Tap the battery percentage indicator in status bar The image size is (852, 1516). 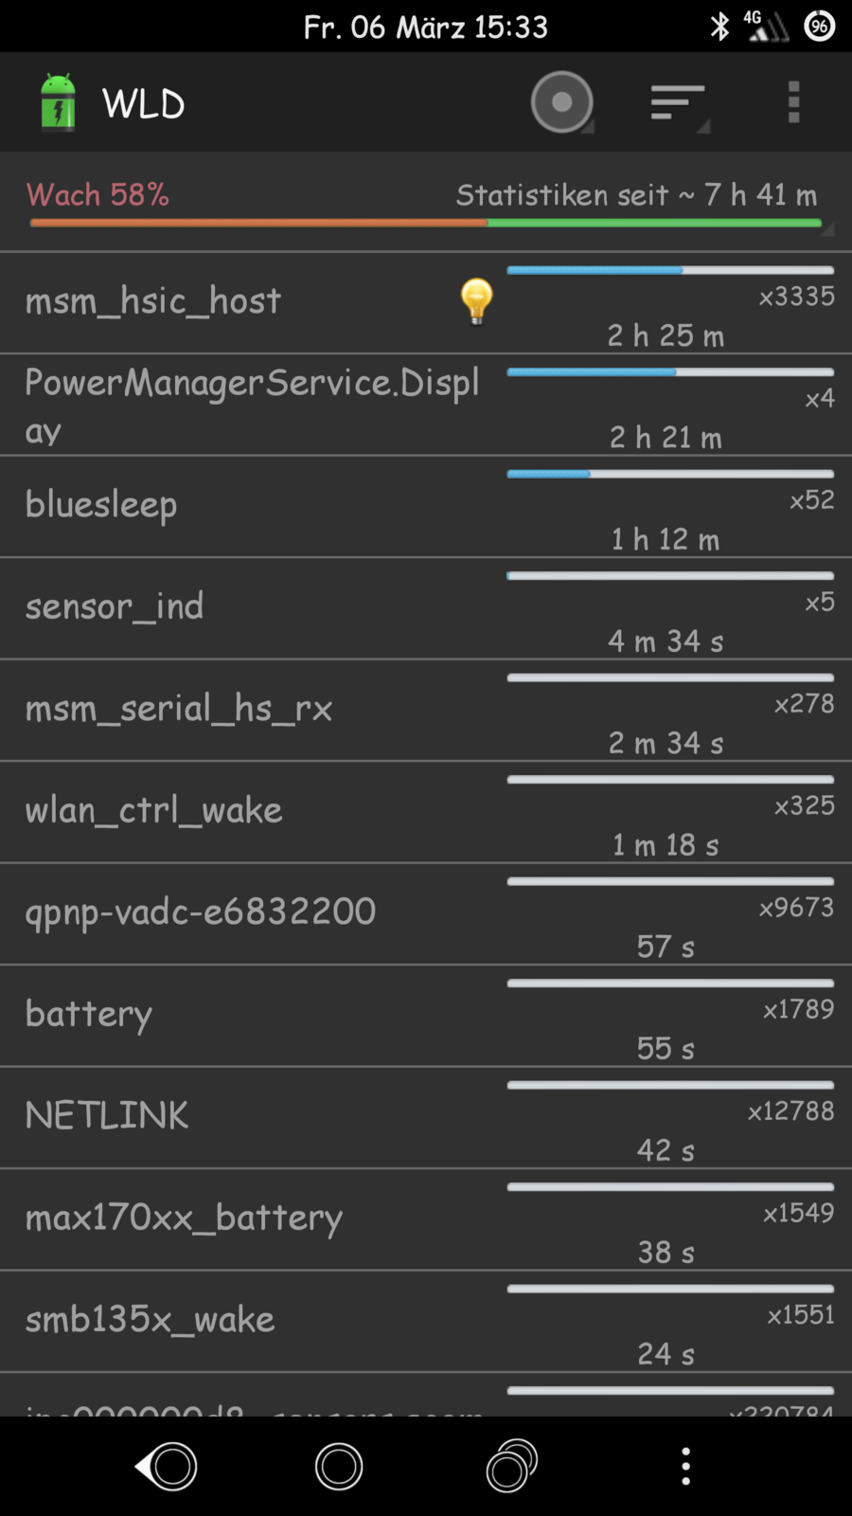coord(820,27)
